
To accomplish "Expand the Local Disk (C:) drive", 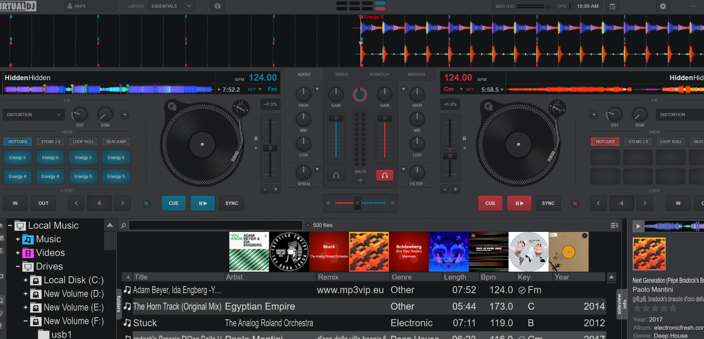I will [x=25, y=280].
